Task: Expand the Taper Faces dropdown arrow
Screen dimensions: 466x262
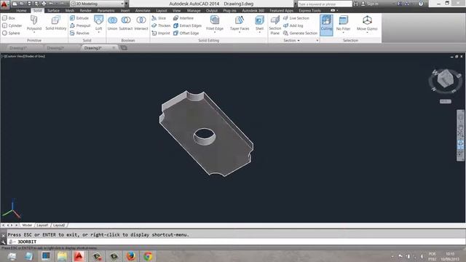Action: pyautogui.click(x=240, y=32)
